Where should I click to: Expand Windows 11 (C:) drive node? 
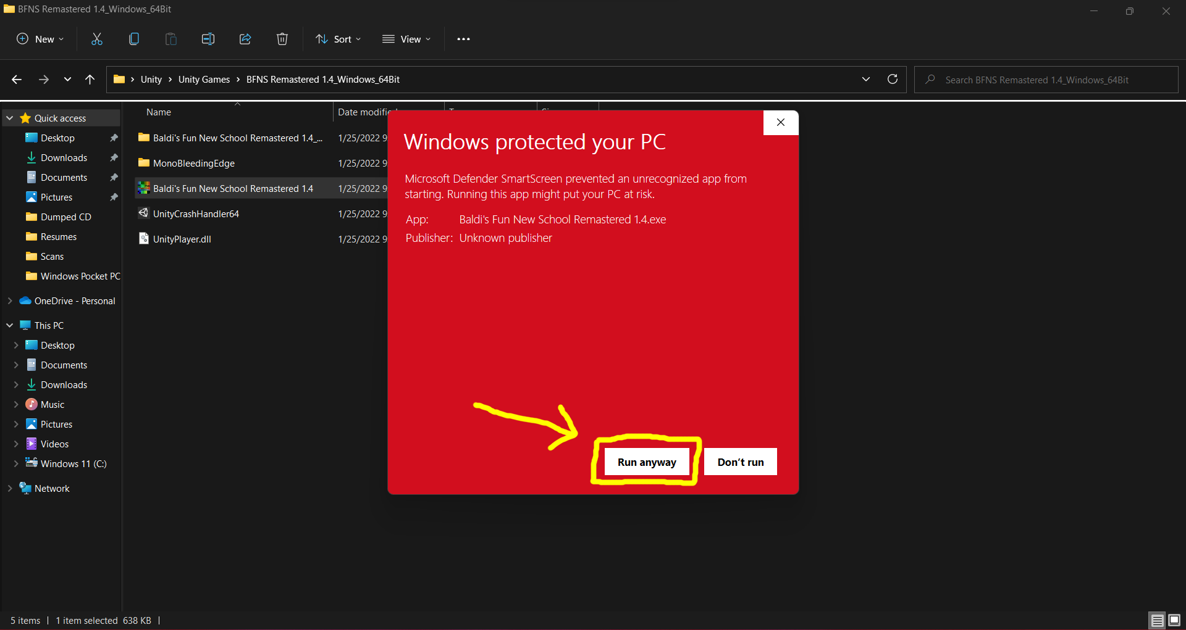coord(16,463)
